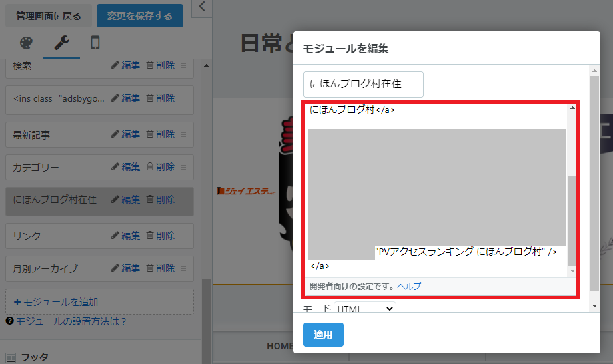Save changes with 変更を保存する
Viewport: 613px width, 364px height.
click(140, 15)
